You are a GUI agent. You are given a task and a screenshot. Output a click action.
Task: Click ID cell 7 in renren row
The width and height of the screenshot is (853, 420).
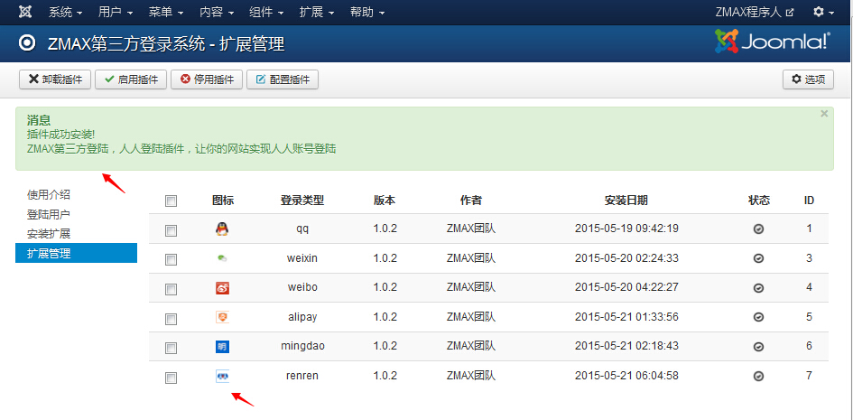pos(809,376)
